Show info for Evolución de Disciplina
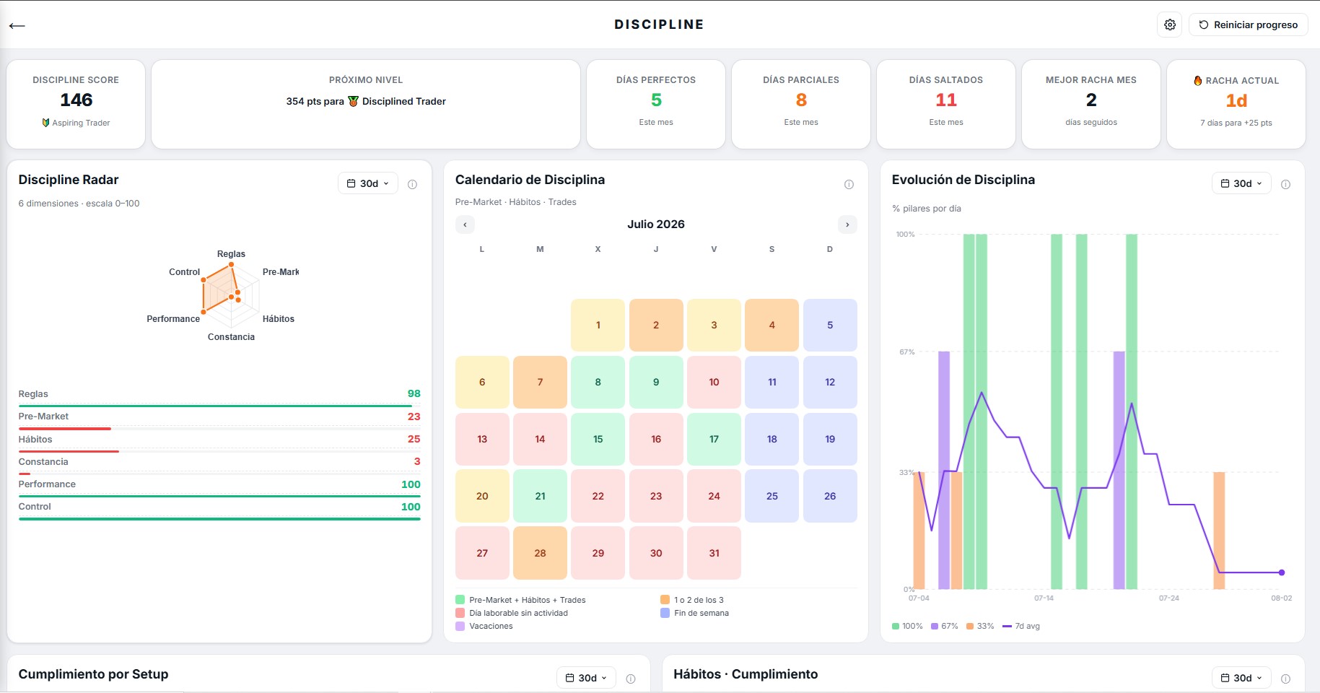 coord(1286,184)
